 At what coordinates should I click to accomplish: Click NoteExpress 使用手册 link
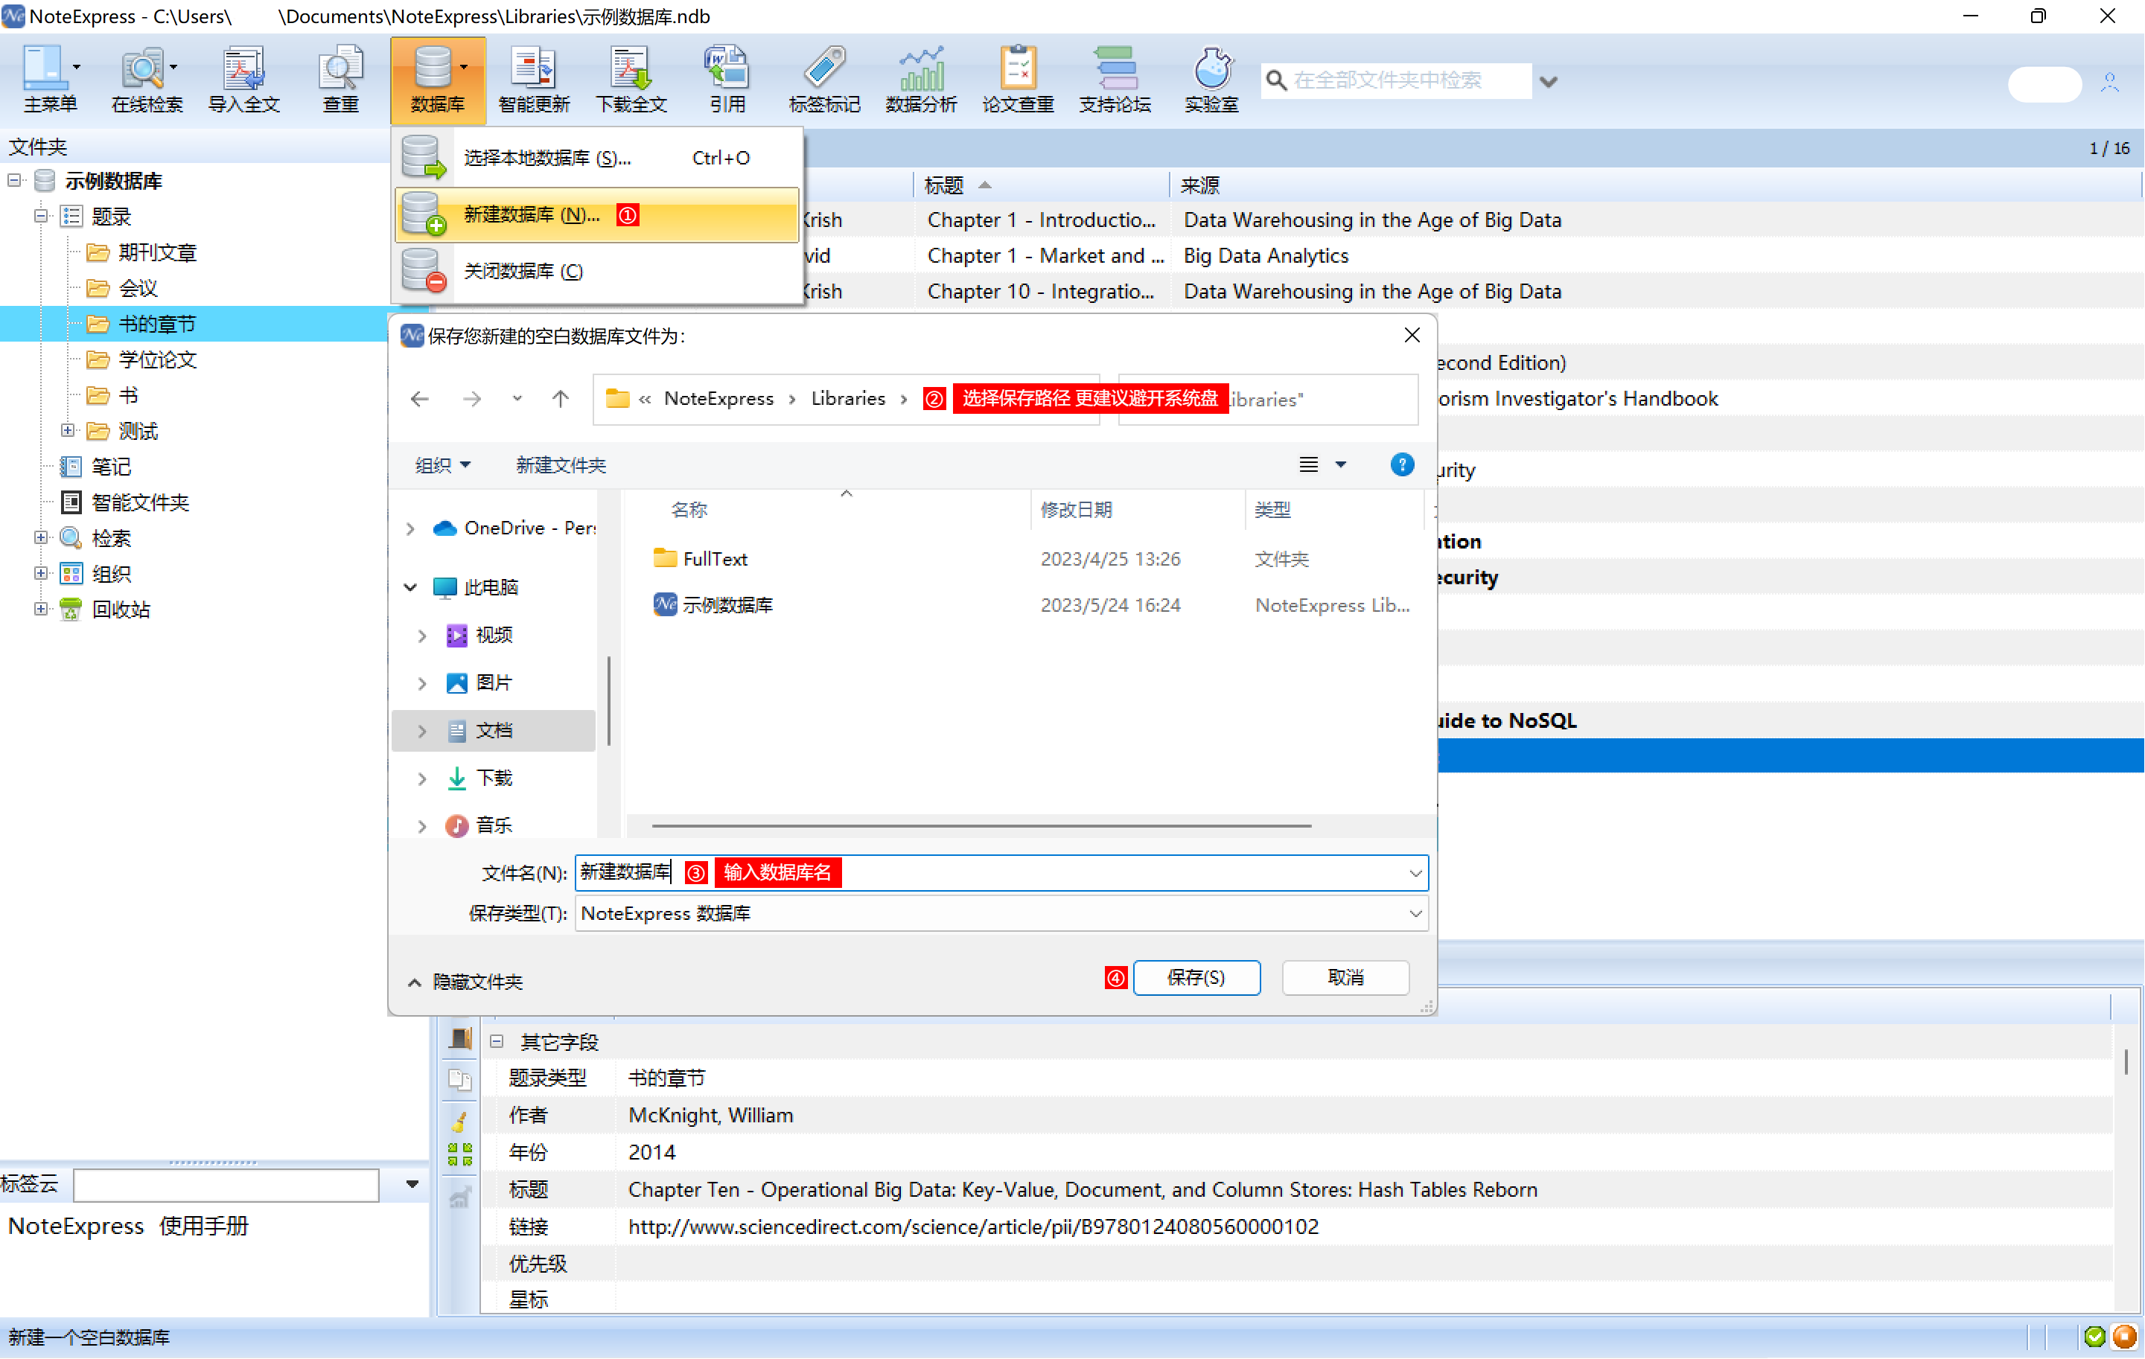(x=128, y=1227)
